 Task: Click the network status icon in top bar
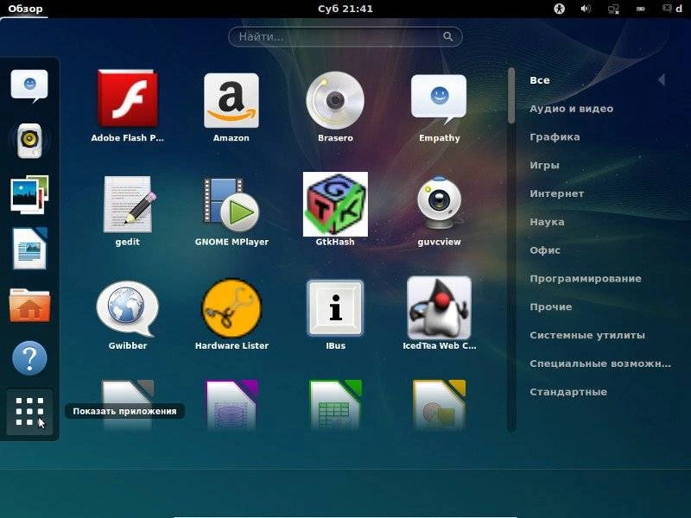(x=613, y=9)
